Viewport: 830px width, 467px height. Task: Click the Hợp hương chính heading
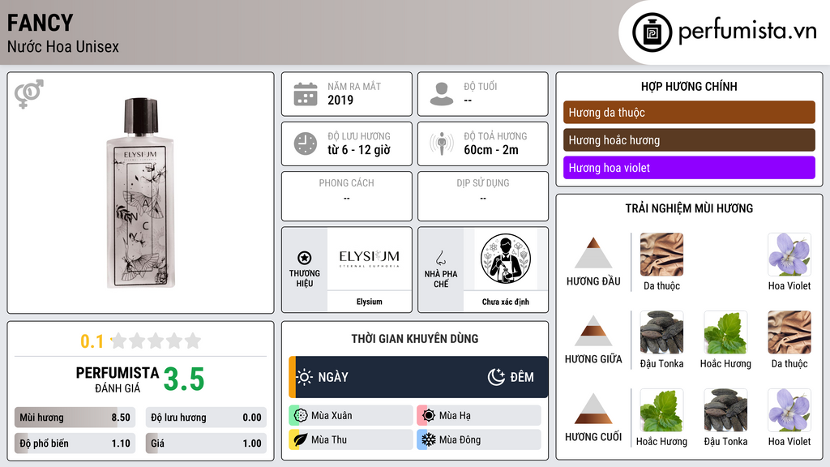click(x=689, y=86)
